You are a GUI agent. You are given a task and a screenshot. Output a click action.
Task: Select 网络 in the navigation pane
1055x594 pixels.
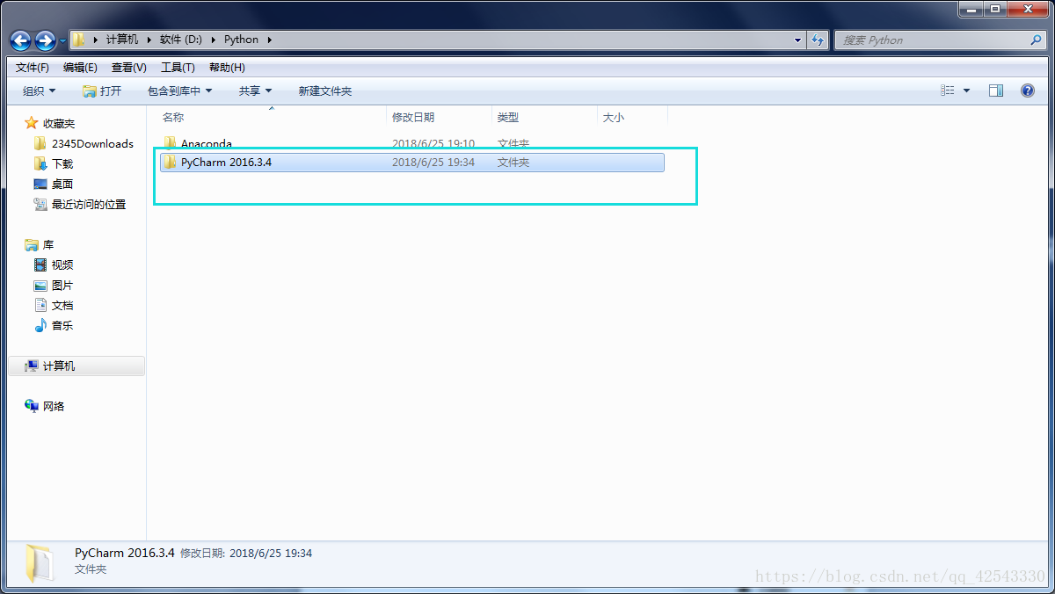point(54,406)
